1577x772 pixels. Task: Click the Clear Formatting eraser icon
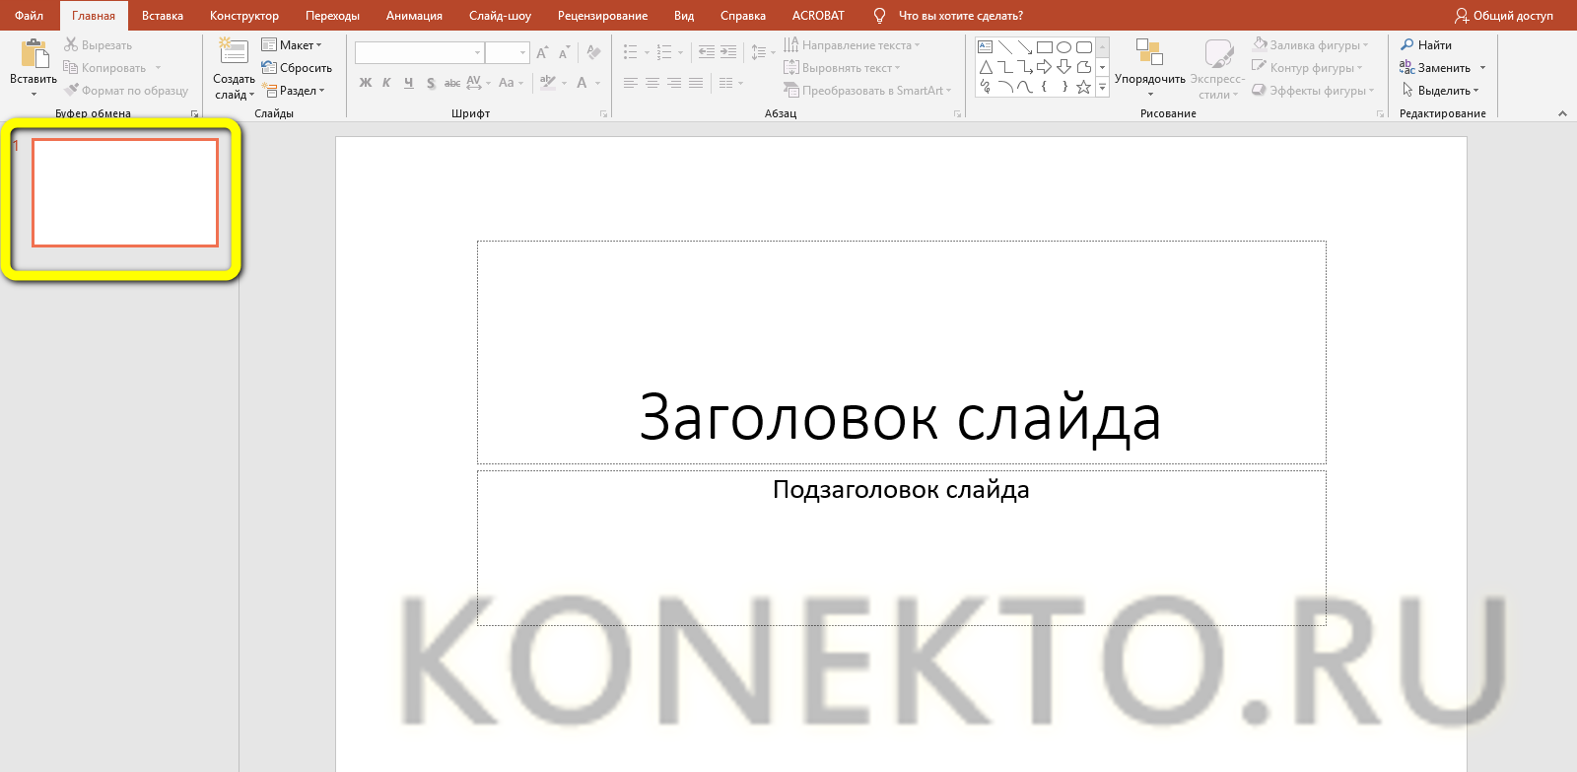point(593,53)
